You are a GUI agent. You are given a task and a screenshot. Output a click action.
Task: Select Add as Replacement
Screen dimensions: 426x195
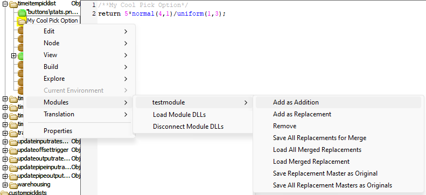(338, 114)
